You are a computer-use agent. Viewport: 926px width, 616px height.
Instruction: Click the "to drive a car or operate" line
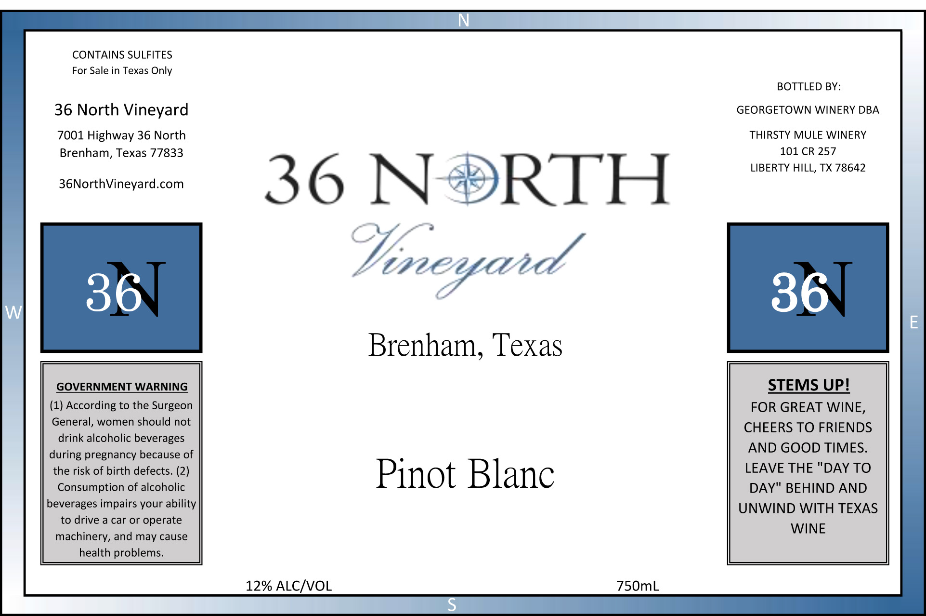(121, 520)
